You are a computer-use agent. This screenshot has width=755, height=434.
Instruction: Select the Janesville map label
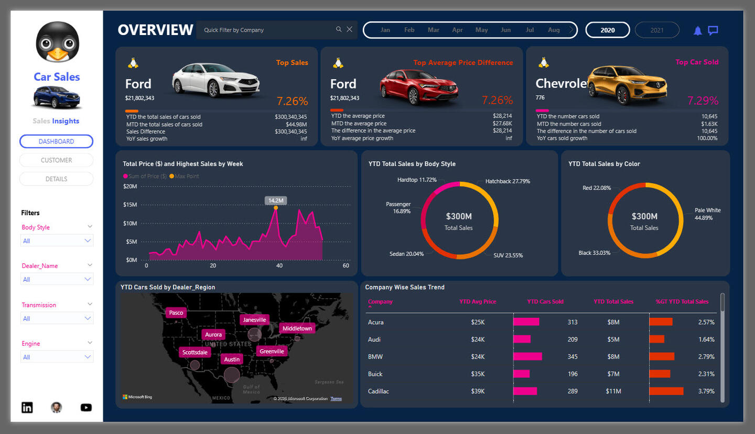(255, 320)
